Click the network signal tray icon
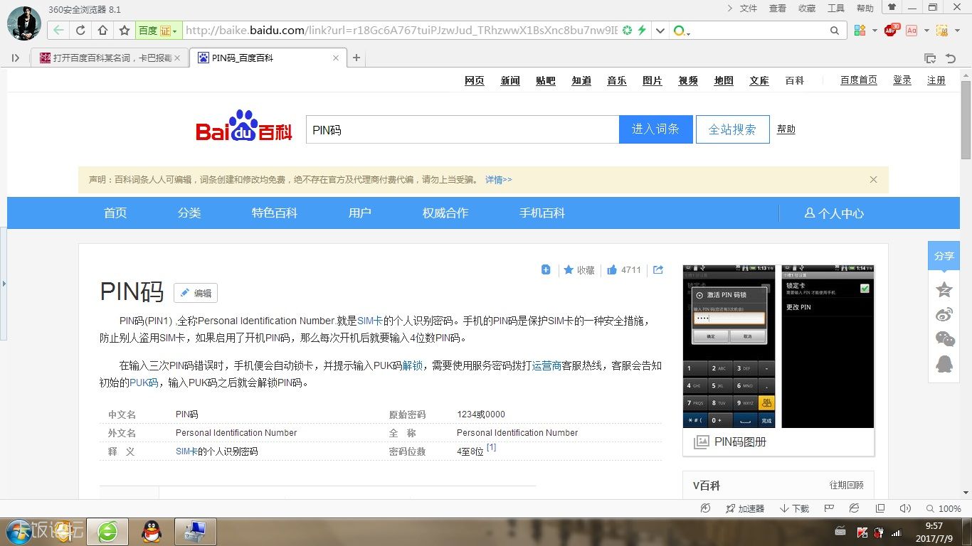Screen dimensions: 972x546 point(897,532)
